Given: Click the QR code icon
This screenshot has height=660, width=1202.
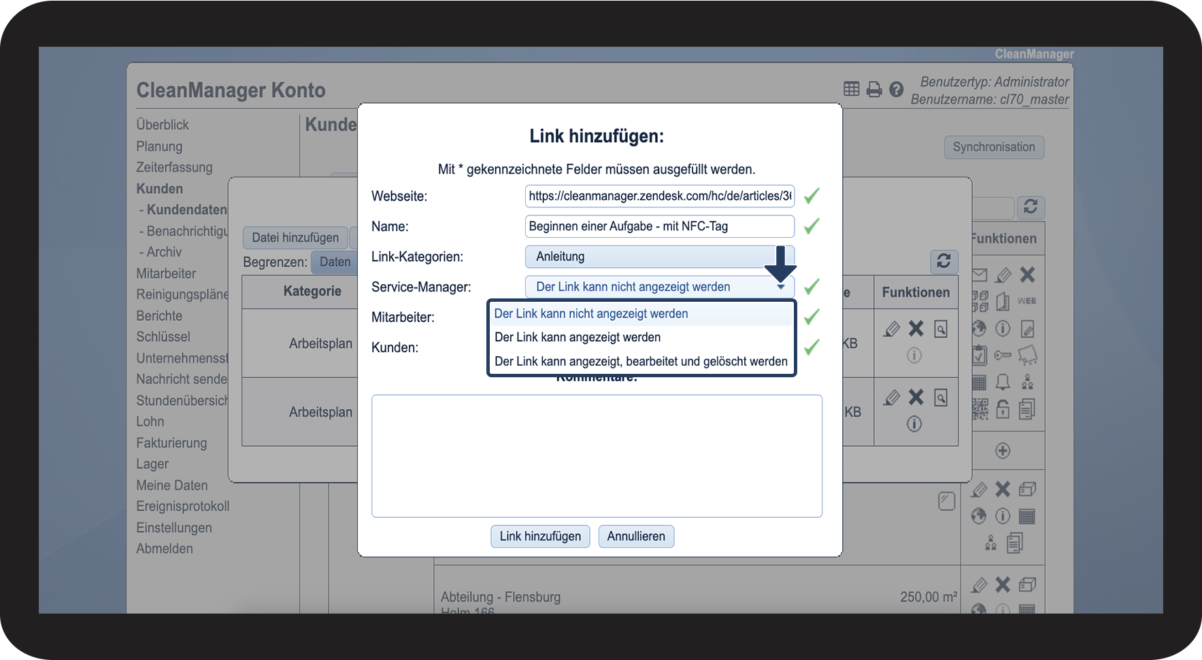Looking at the screenshot, I should pyautogui.click(x=980, y=409).
